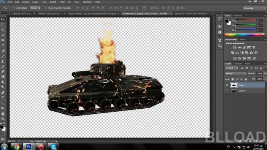Toggle pixel layer filter in Layers panel
The image size is (267, 150).
click(x=242, y=68)
